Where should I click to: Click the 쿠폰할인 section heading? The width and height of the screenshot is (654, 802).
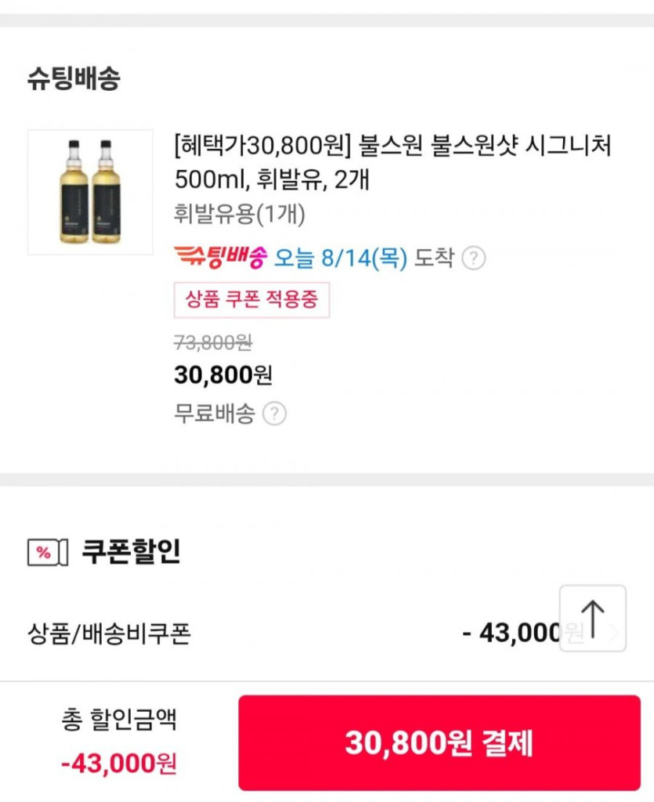pyautogui.click(x=131, y=551)
